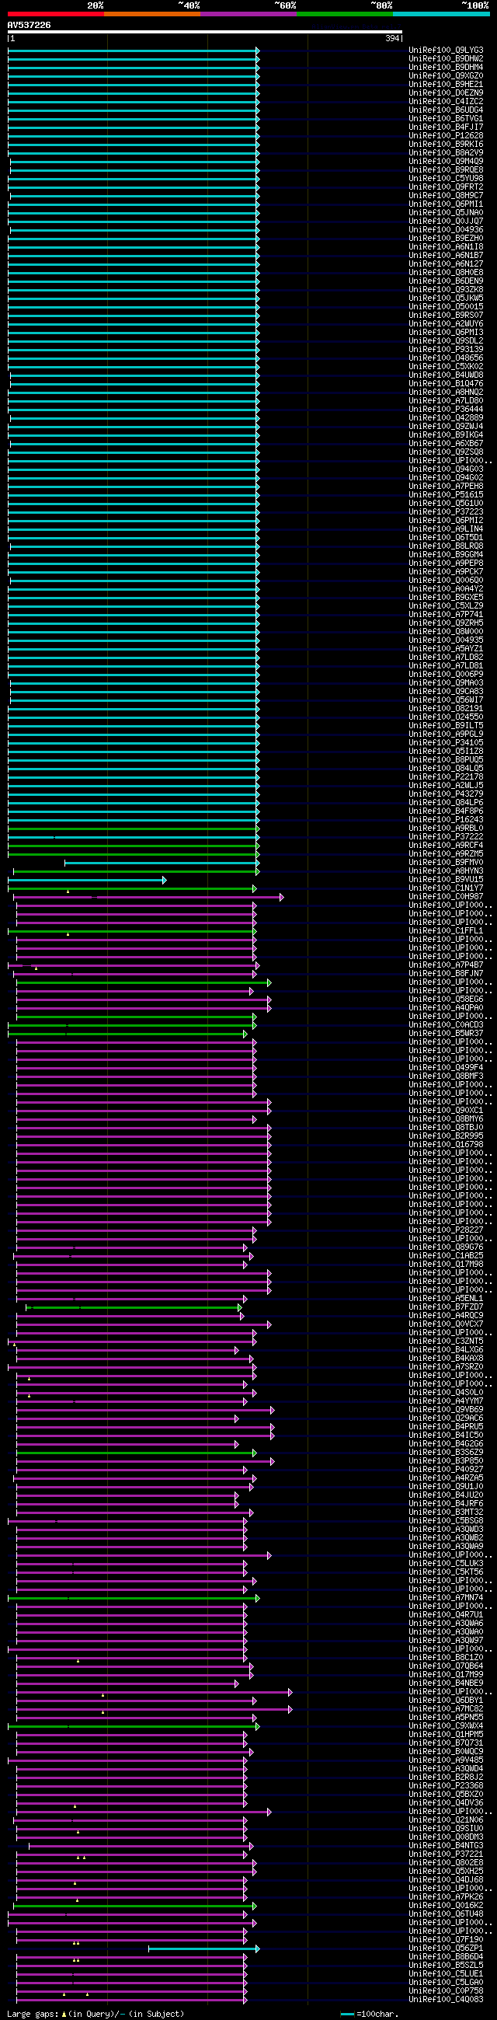Screen dimensions: 497x2020
Task: Open hit UniRef100_Q9LYG3
Action: coord(446,51)
